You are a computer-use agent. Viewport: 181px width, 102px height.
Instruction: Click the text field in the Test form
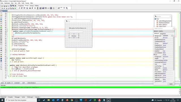click(76, 32)
